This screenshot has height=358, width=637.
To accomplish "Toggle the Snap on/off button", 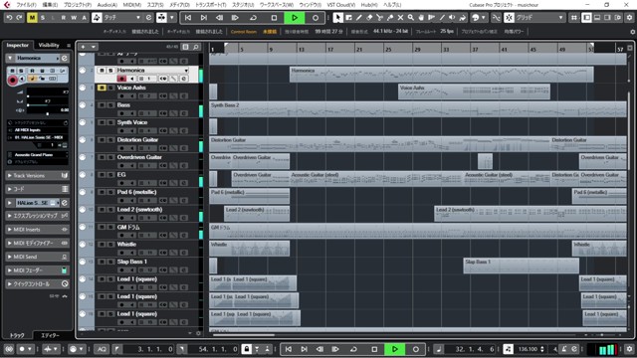I will 509,18.
